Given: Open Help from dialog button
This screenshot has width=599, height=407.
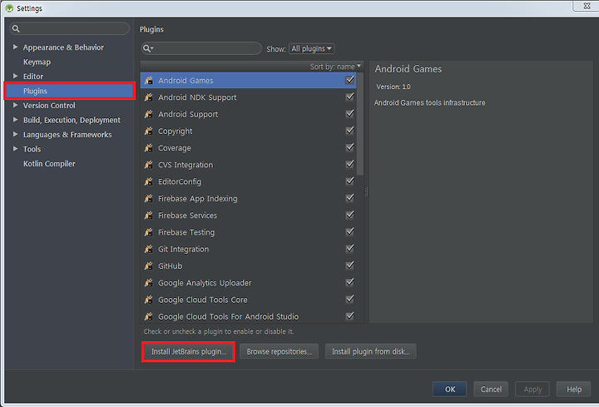Looking at the screenshot, I should (x=573, y=389).
